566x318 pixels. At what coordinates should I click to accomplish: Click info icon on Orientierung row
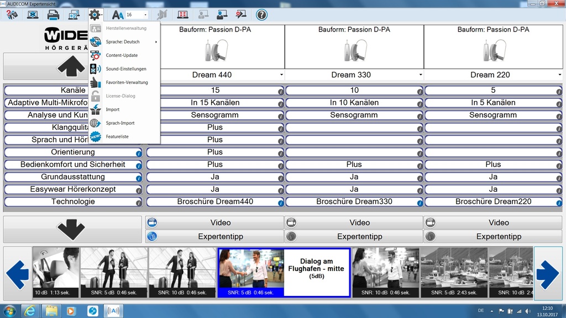pyautogui.click(x=139, y=153)
